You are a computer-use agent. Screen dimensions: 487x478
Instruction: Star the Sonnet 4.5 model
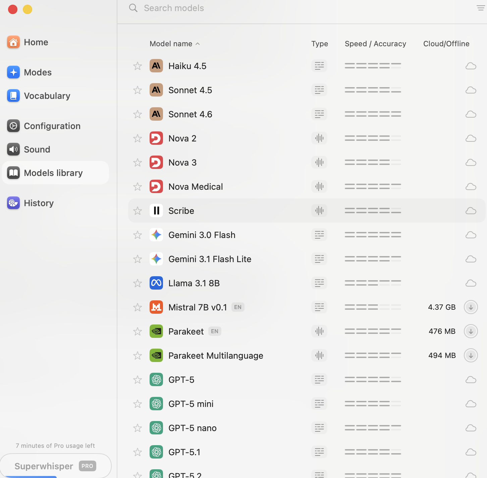click(x=138, y=90)
